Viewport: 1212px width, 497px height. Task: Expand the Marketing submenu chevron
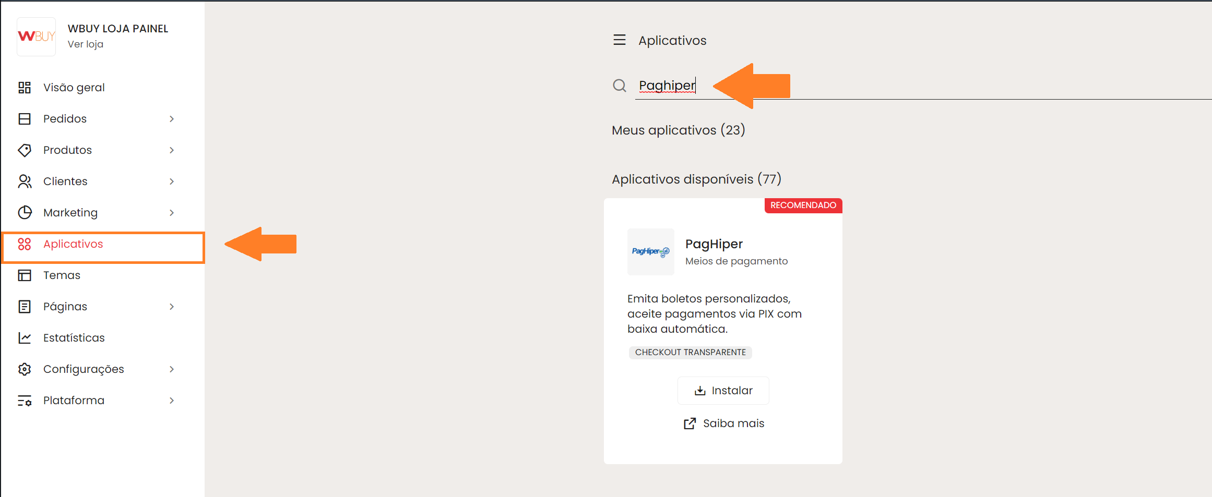point(172,213)
